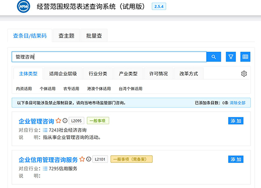Star the 企业信用管理咨询服务 entry
Viewport: 261px width, 188px height.
coord(82,159)
